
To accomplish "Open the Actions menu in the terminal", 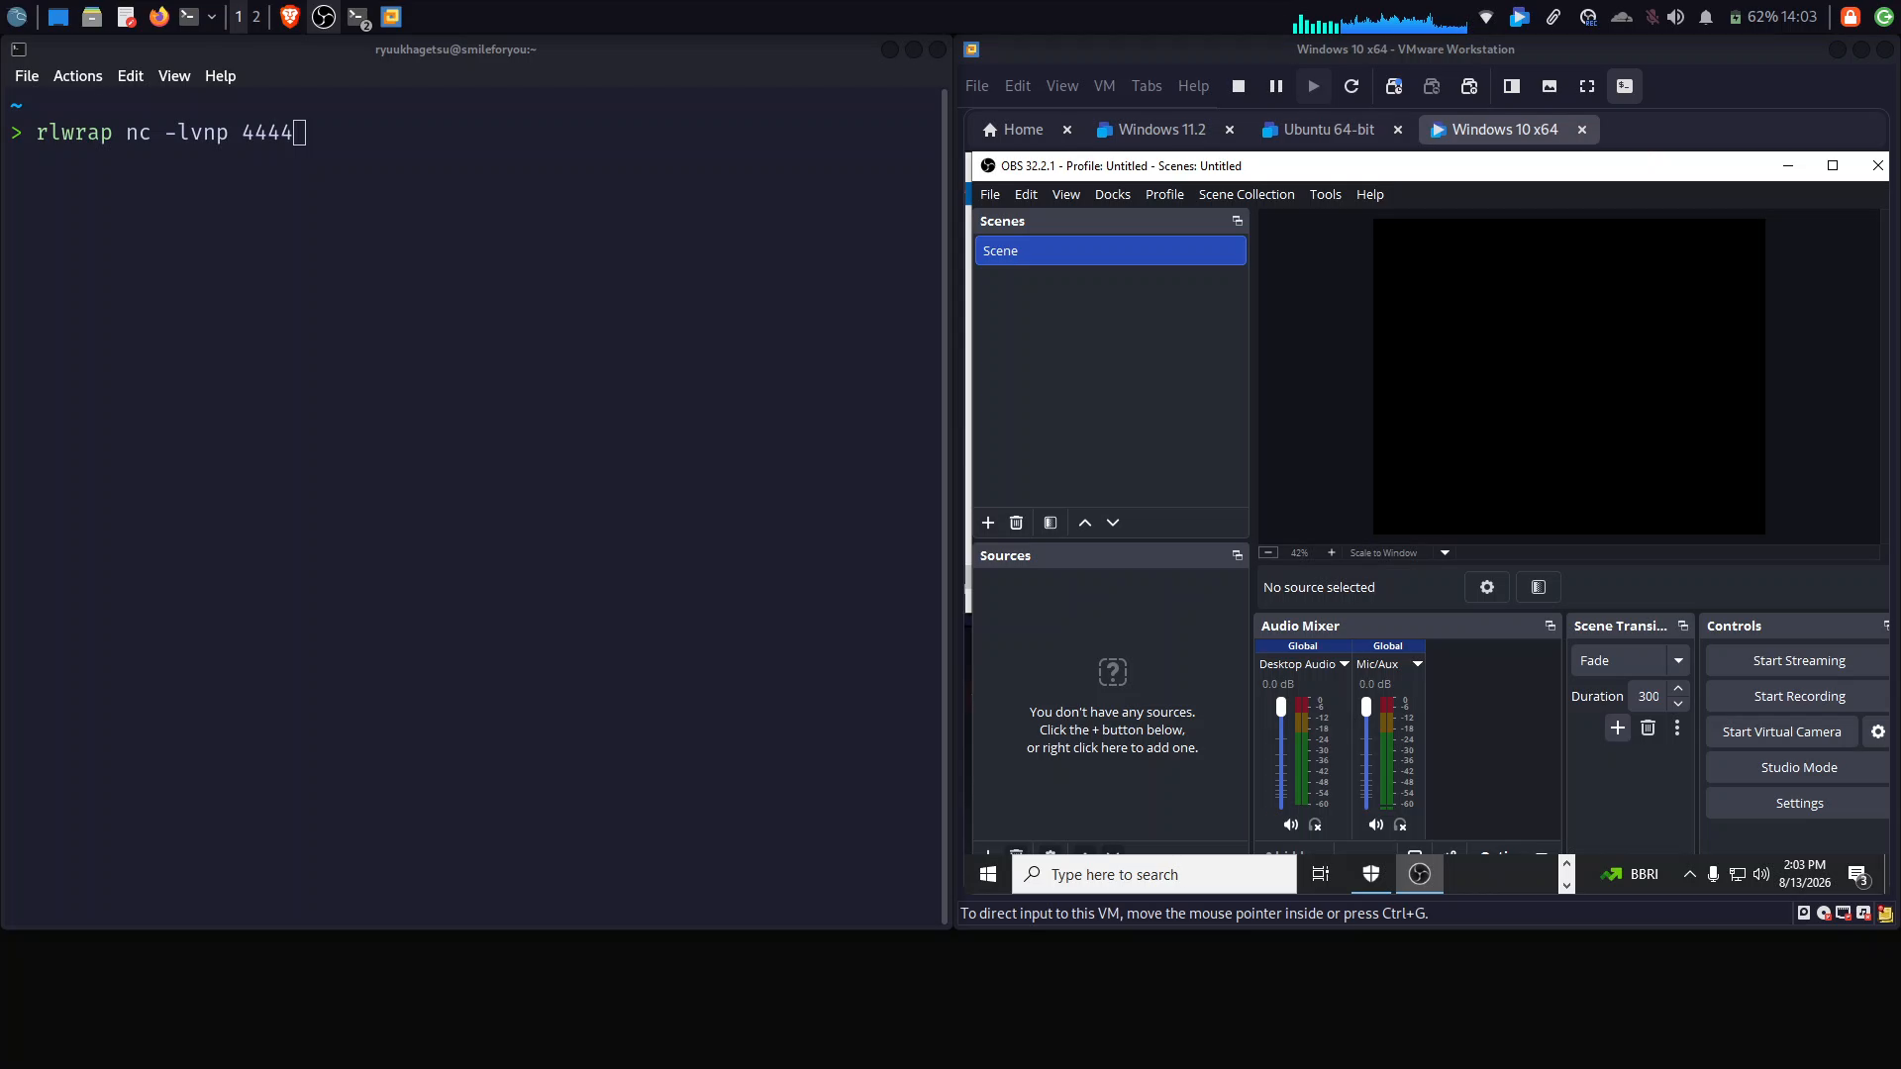I will 77,76.
